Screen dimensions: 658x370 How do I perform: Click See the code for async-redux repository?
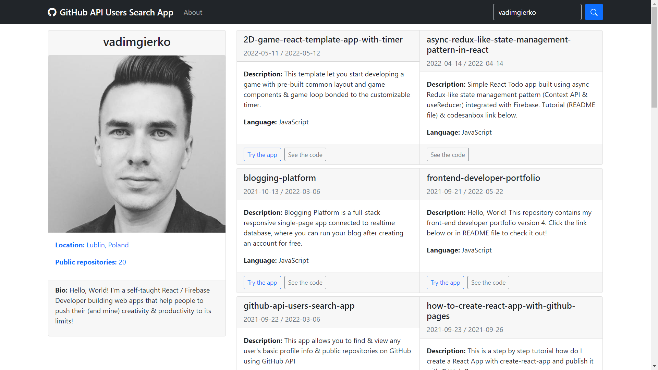[x=447, y=155]
